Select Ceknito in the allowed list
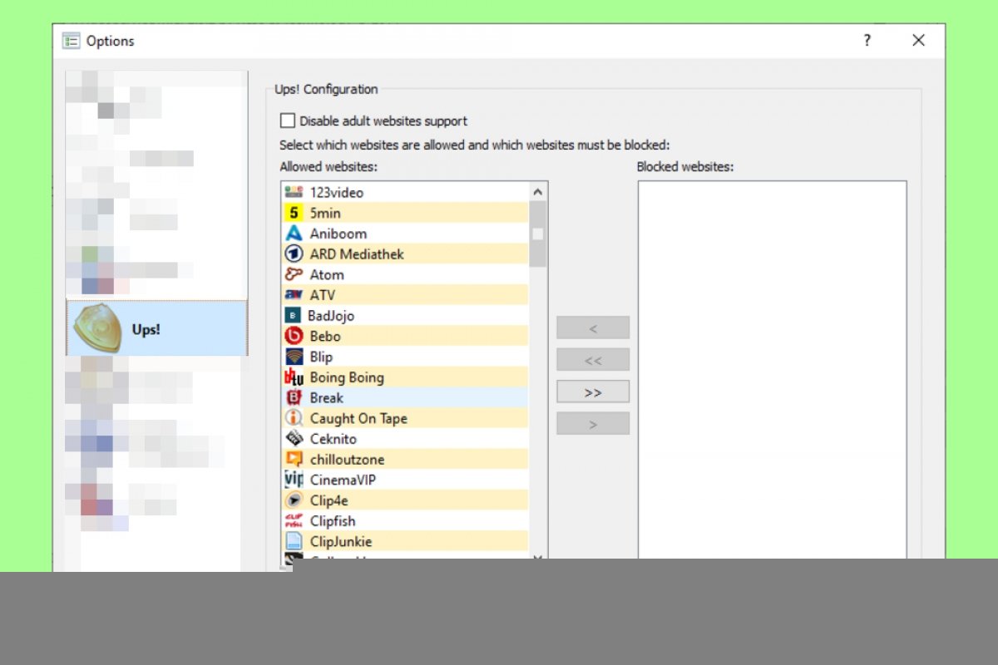998x665 pixels. click(405, 439)
